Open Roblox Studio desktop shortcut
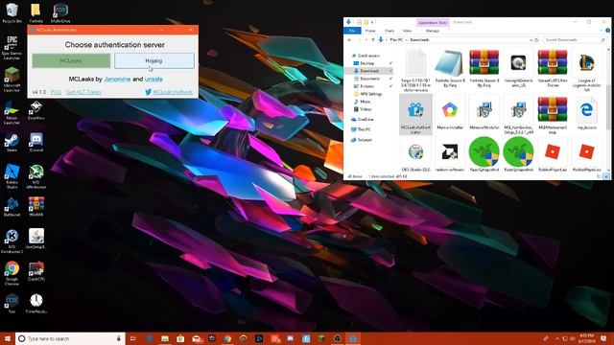 click(12, 176)
